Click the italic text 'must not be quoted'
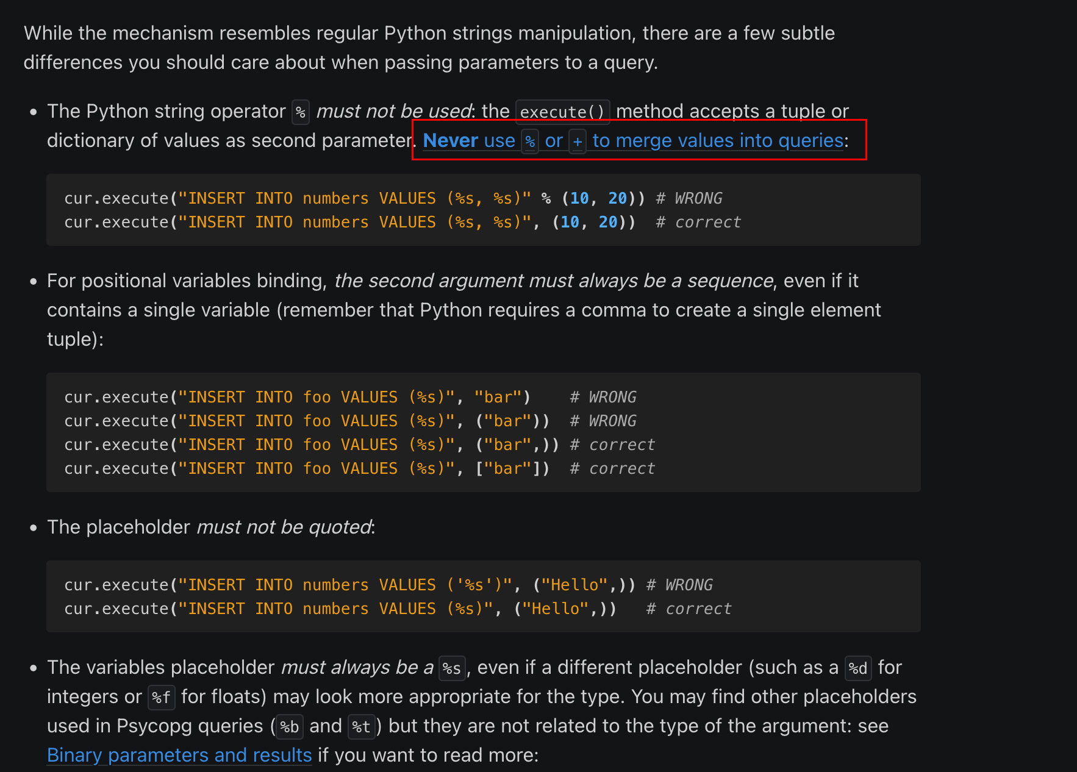This screenshot has width=1077, height=772. (x=284, y=527)
